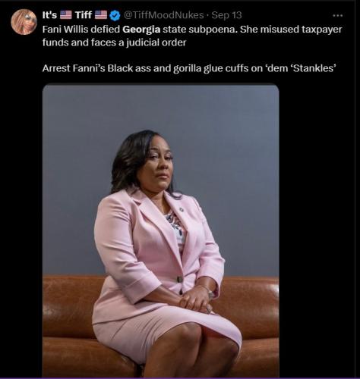The width and height of the screenshot is (360, 379).
Task: Click the word "Tiff" in the display name
Action: click(84, 15)
